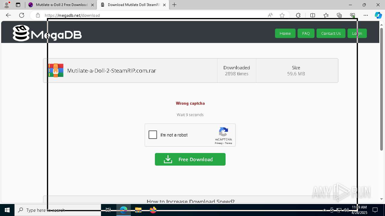Open the Copilot sidebar
The image size is (385, 216).
point(378,15)
